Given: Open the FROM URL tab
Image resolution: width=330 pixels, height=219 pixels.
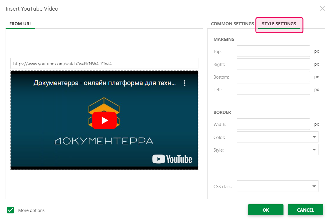Looking at the screenshot, I should (x=20, y=24).
